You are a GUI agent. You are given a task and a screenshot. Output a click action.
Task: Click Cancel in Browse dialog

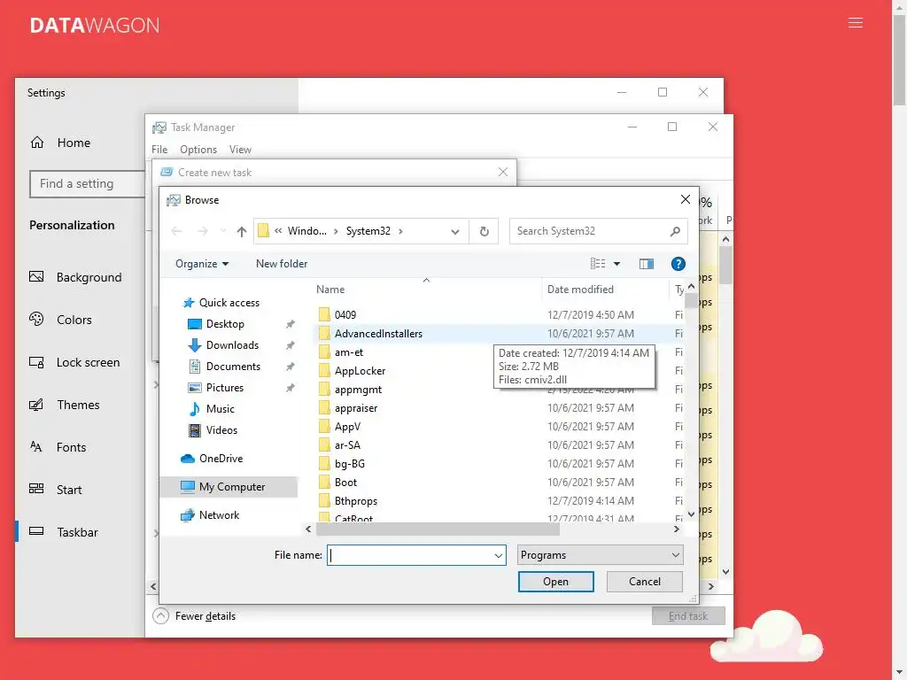645,582
